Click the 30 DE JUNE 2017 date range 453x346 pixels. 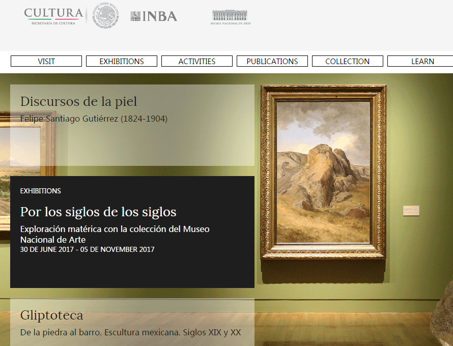87,249
